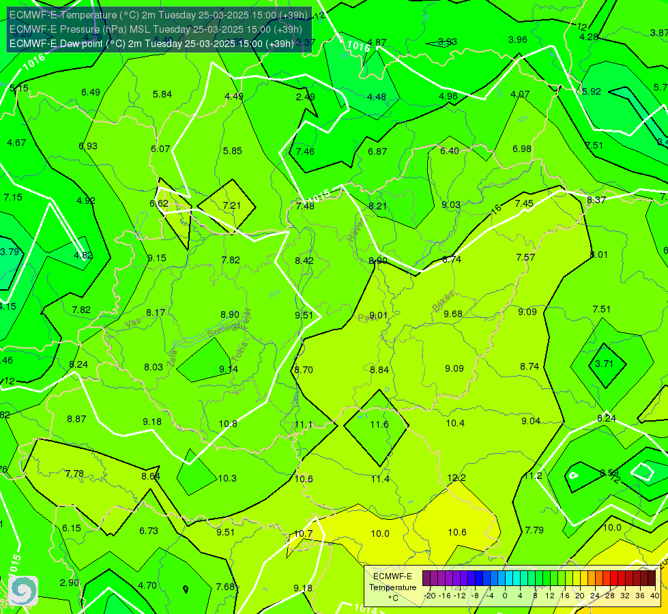This screenshot has height=614, width=668.
Task: Pick the bright yellow swatch beside the 20 tick
Action: [x=577, y=579]
